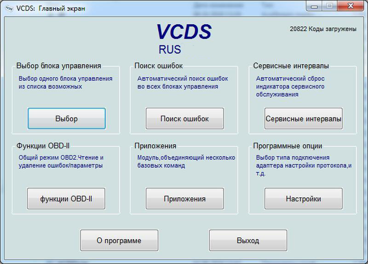This screenshot has height=264, width=368.
Task: Click the '20822 Коды загружены' text
Action: 323,29
